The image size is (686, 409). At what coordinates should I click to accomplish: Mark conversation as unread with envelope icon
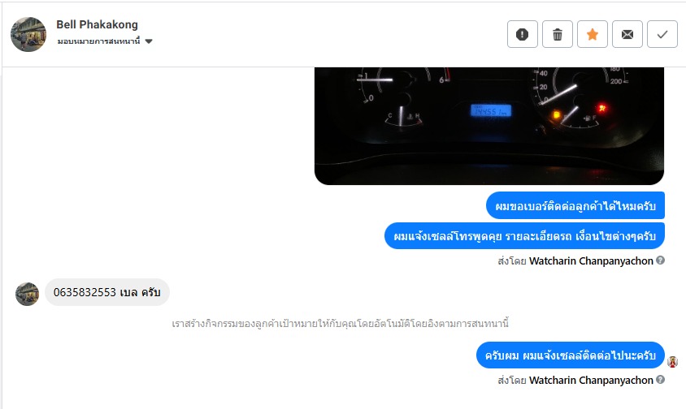point(627,34)
